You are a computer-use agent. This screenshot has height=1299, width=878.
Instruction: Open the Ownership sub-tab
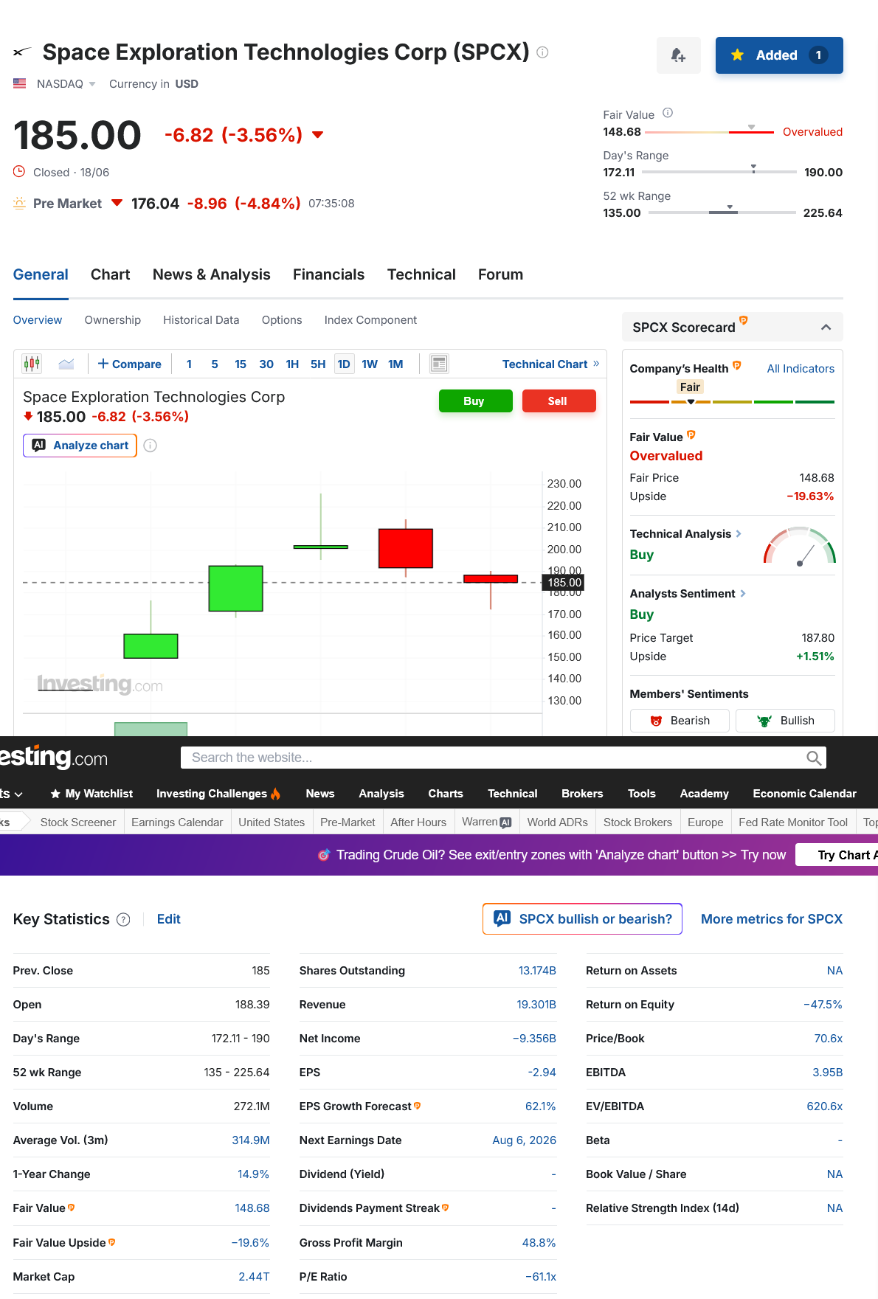point(112,320)
